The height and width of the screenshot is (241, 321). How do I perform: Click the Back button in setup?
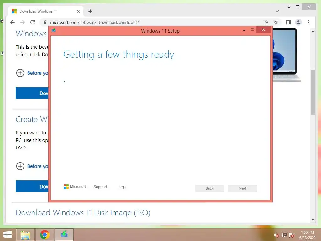[210, 188]
